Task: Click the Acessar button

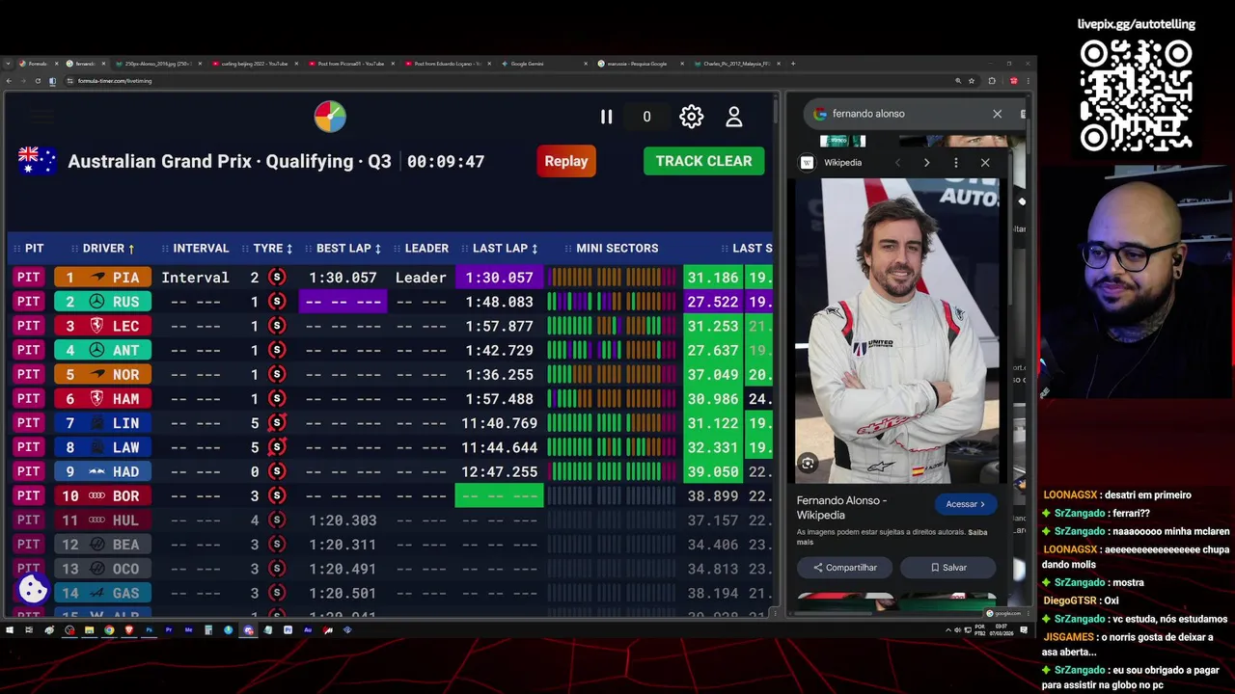Action: (x=965, y=504)
